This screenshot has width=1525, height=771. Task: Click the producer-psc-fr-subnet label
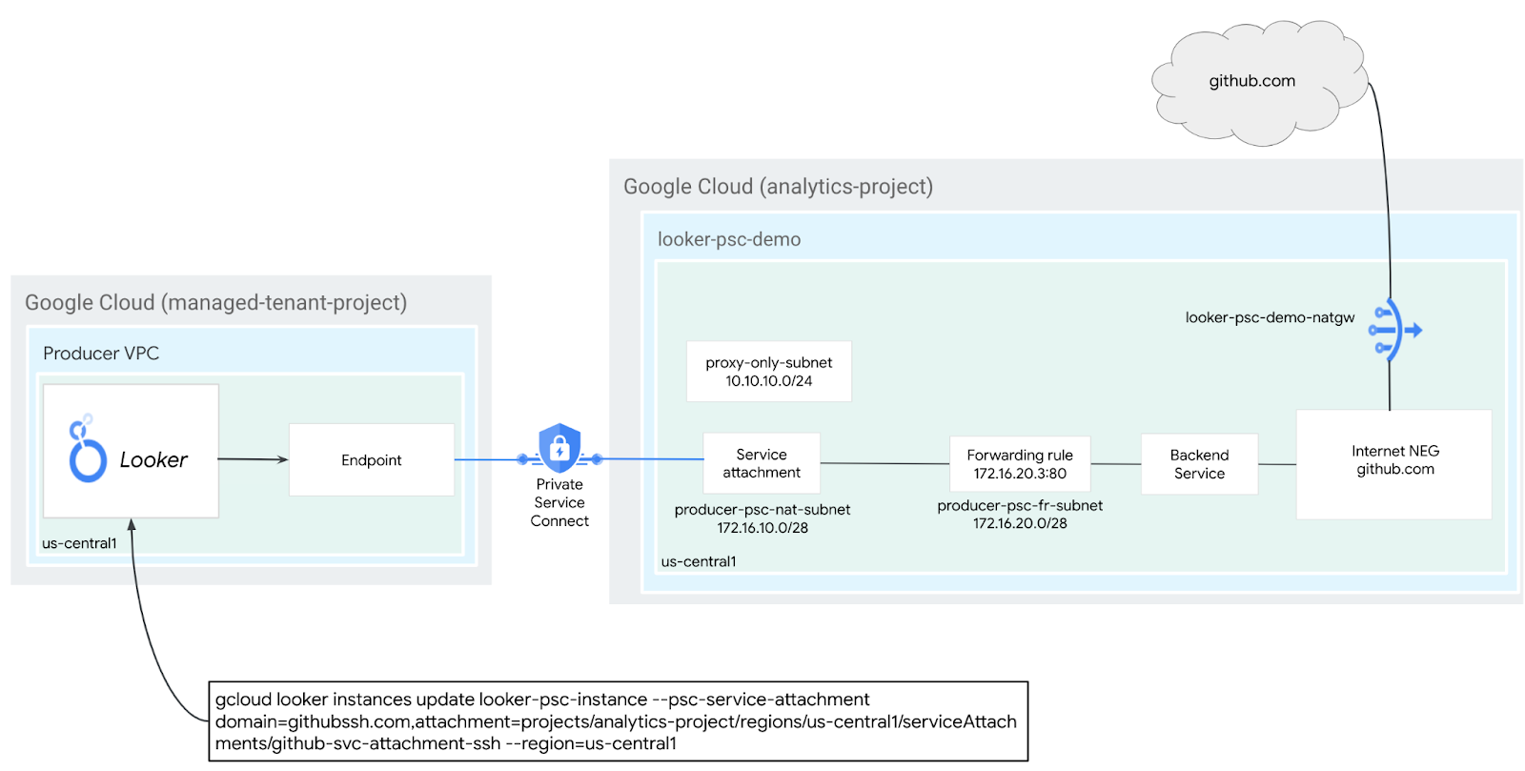tap(1019, 506)
